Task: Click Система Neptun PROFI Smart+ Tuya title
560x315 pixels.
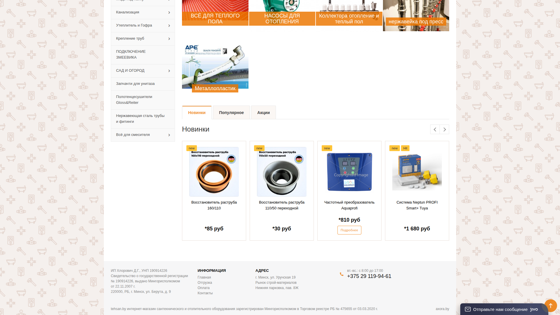Action: [x=417, y=205]
